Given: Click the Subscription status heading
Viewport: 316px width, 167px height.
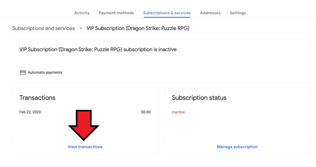Looking at the screenshot, I should coord(199,98).
